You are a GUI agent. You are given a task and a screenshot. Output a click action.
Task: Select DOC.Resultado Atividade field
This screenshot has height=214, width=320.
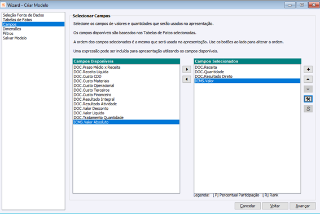pos(126,104)
